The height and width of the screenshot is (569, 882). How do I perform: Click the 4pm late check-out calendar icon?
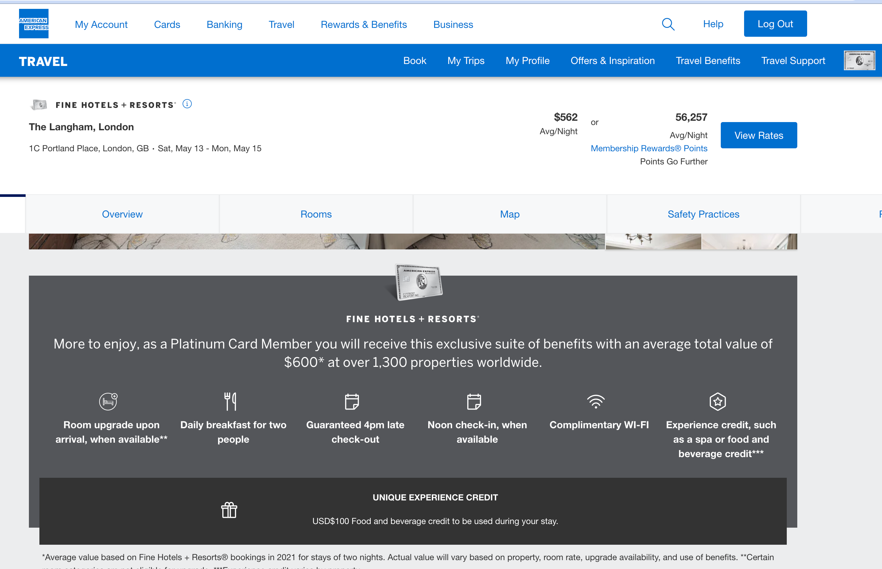point(352,402)
